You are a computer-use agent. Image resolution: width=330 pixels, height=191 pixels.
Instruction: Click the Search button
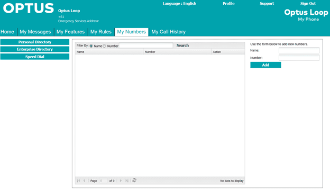tap(182, 46)
